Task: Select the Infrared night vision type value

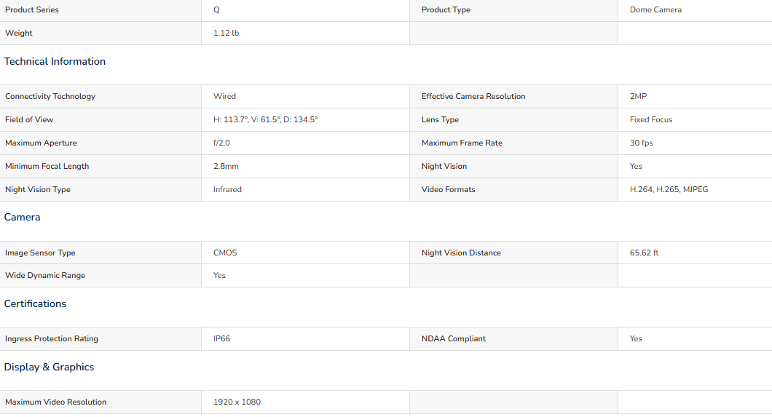Action: [227, 189]
